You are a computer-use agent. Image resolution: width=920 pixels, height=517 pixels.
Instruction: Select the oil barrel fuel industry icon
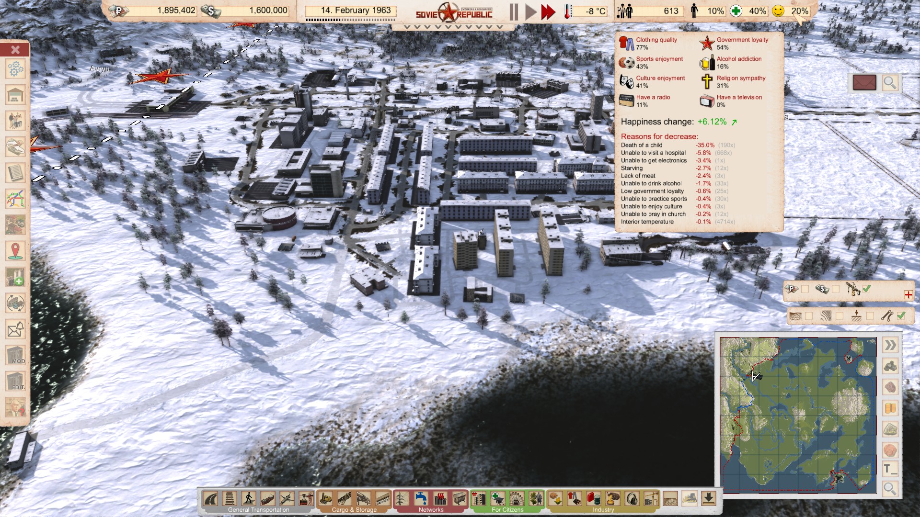point(594,499)
